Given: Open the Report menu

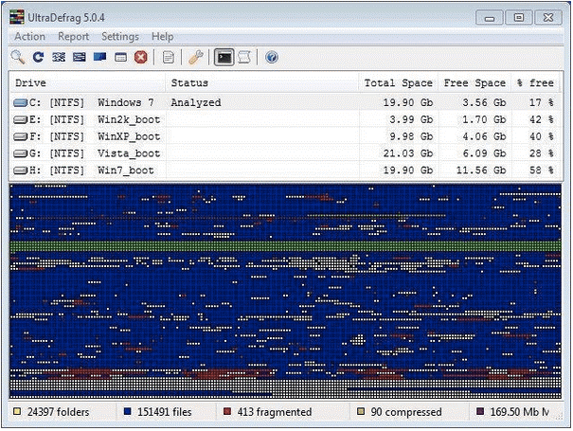Looking at the screenshot, I should click(73, 37).
